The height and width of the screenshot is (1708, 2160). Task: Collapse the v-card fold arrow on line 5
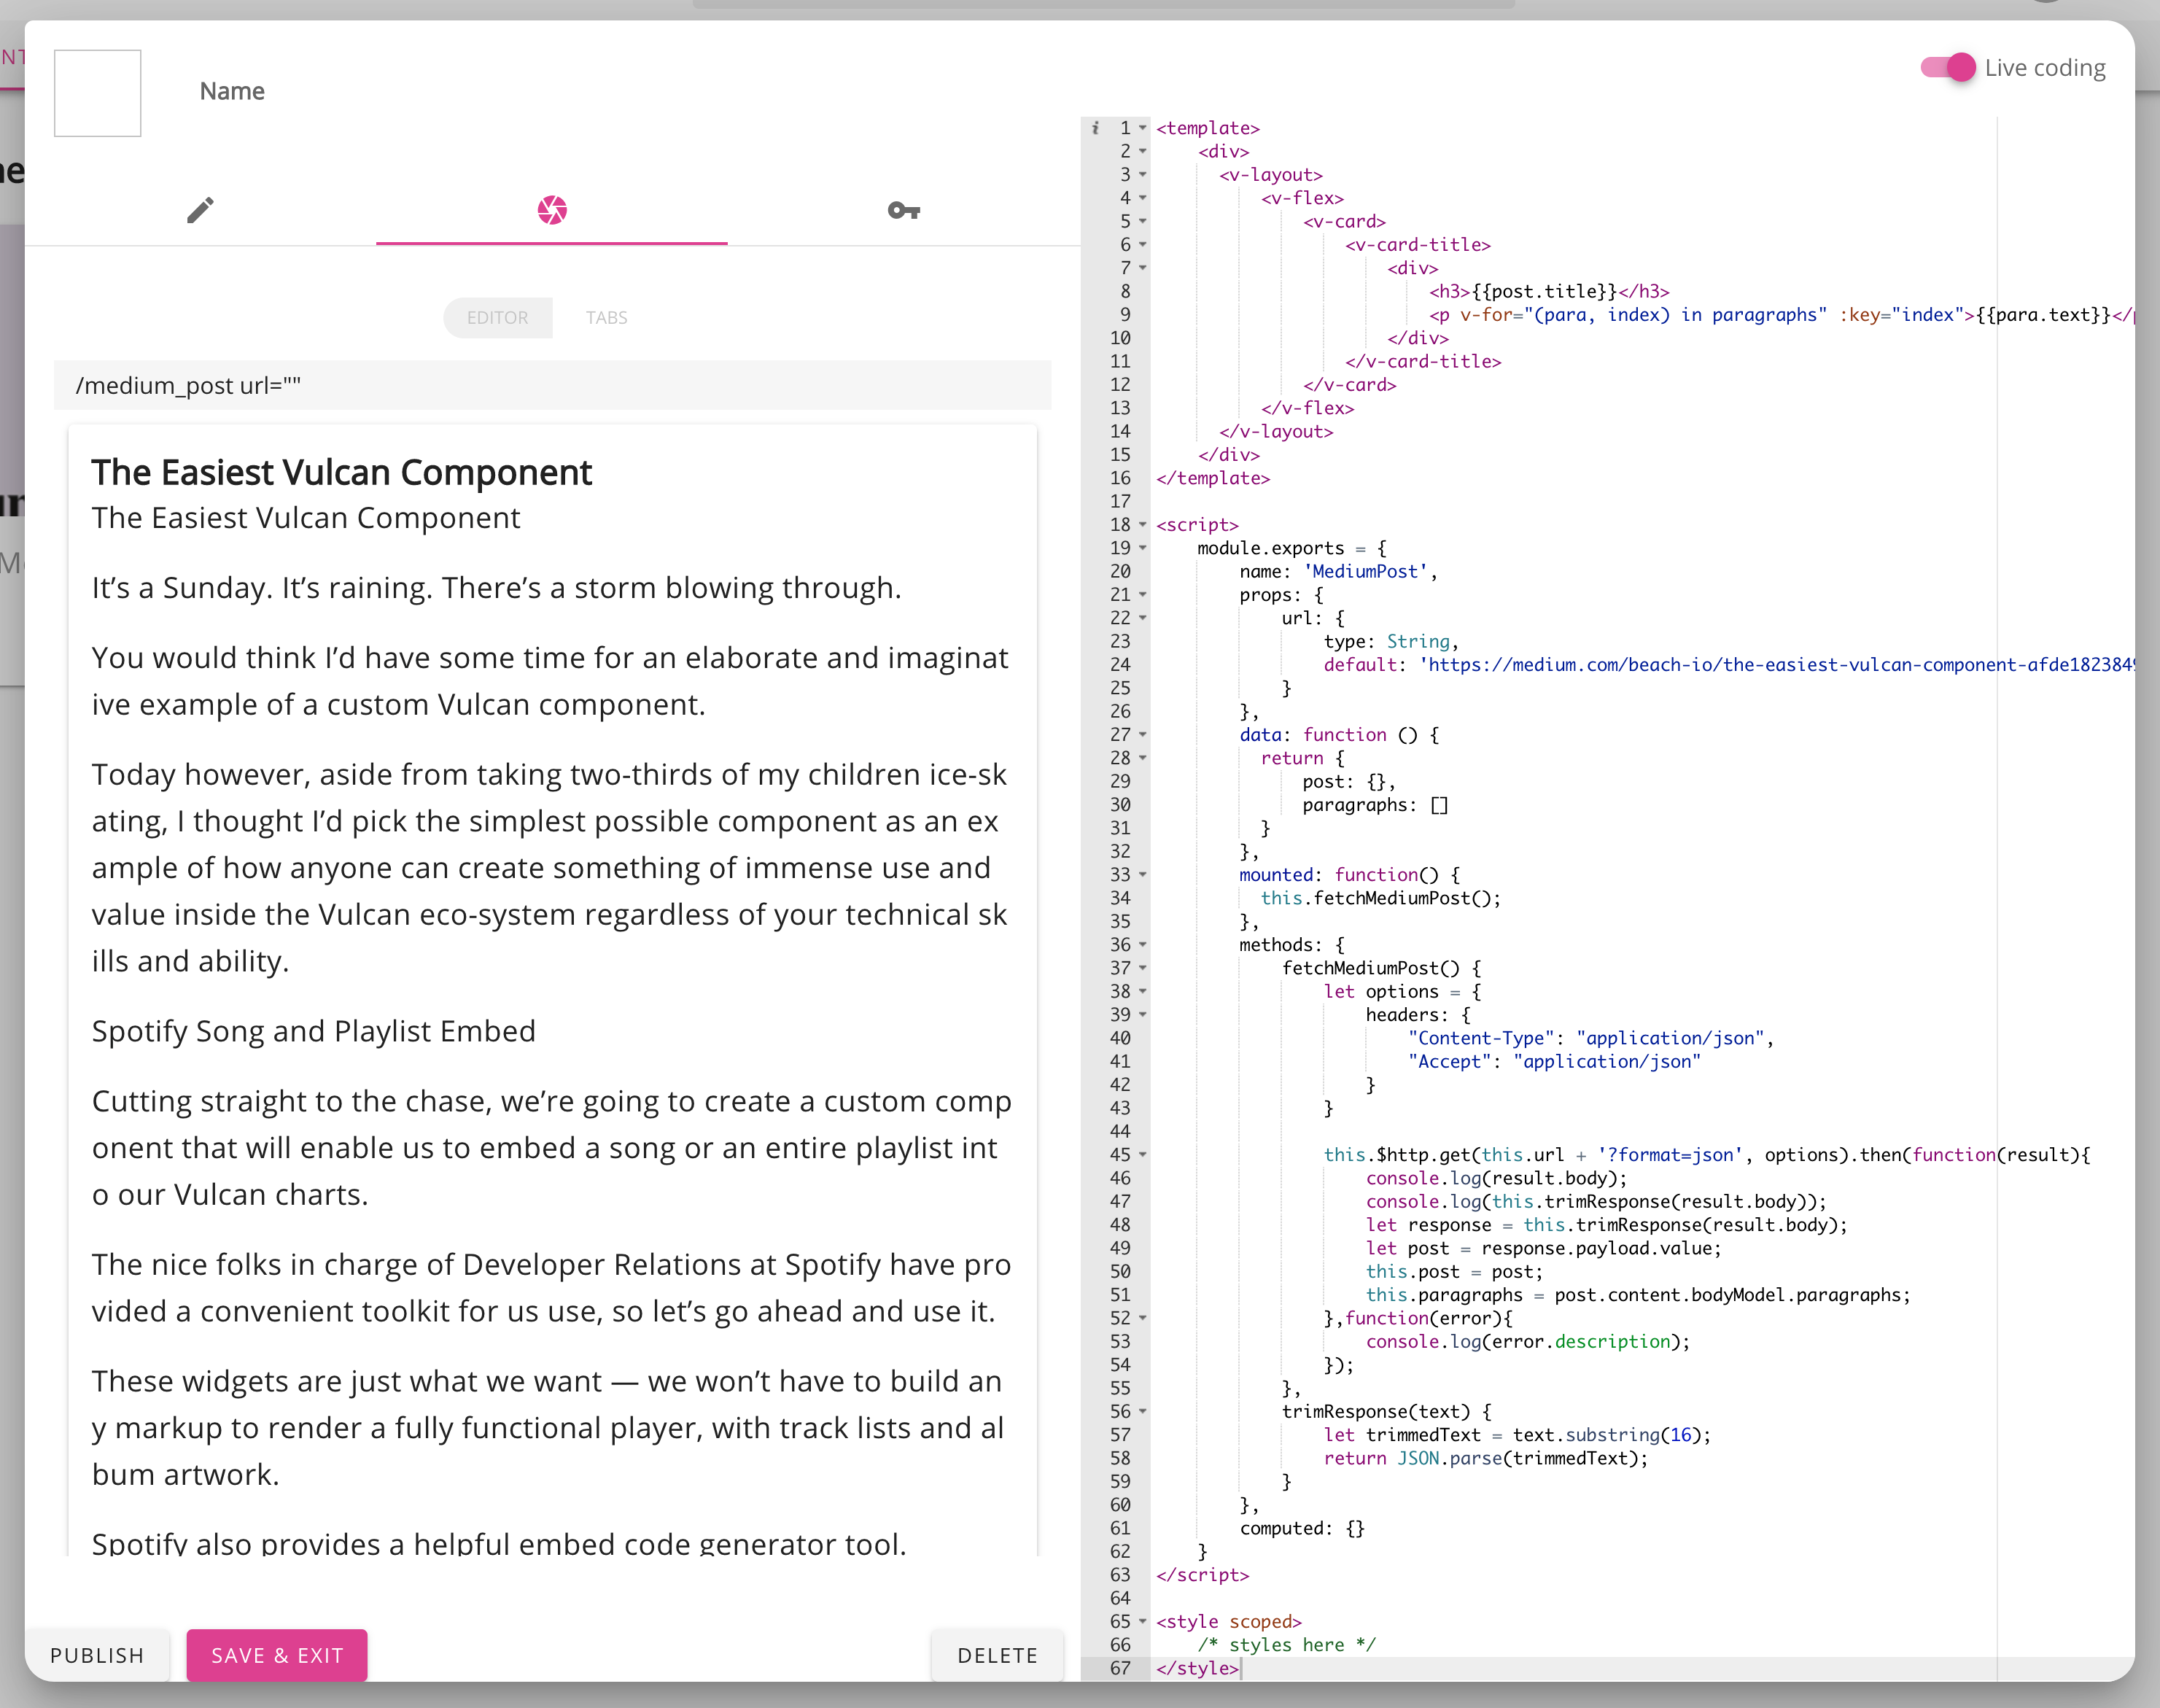[x=1143, y=222]
